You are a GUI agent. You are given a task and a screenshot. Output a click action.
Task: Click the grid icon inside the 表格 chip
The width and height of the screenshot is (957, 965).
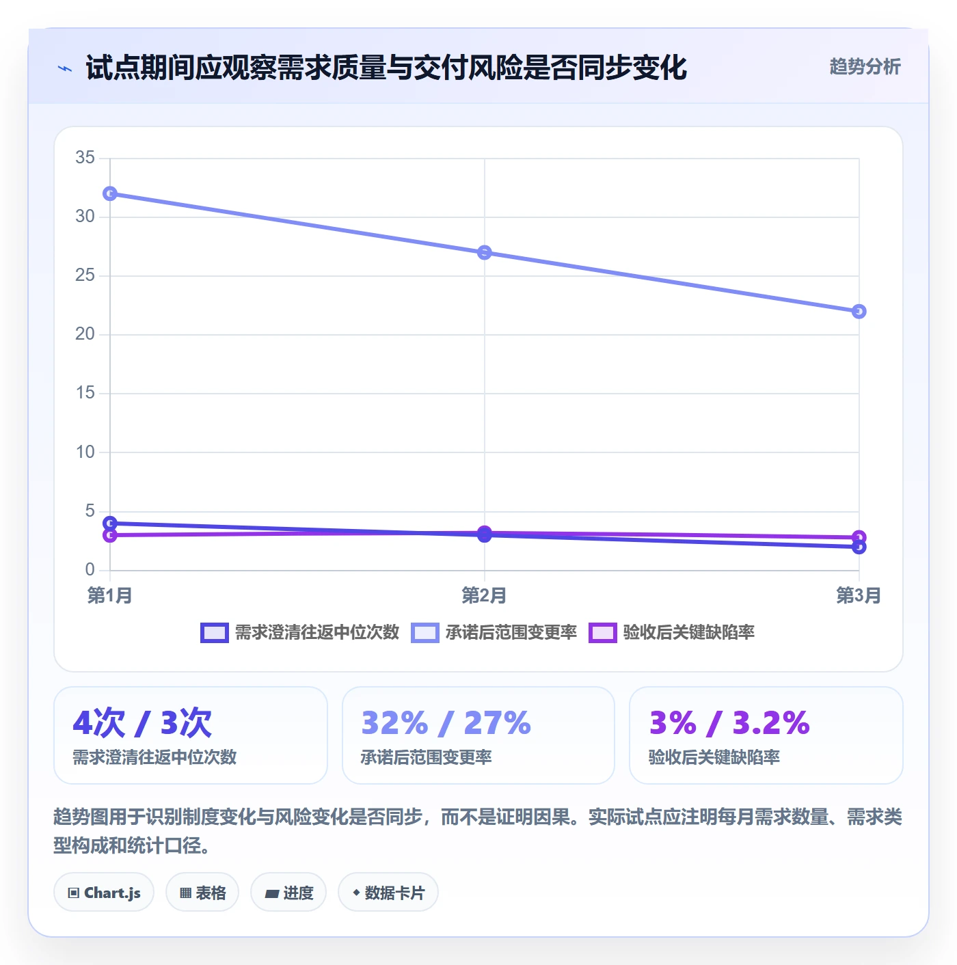(185, 893)
